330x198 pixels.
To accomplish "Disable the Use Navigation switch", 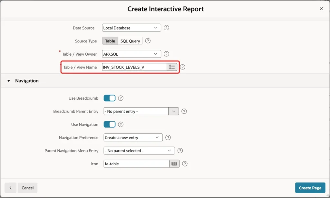I will (110, 124).
